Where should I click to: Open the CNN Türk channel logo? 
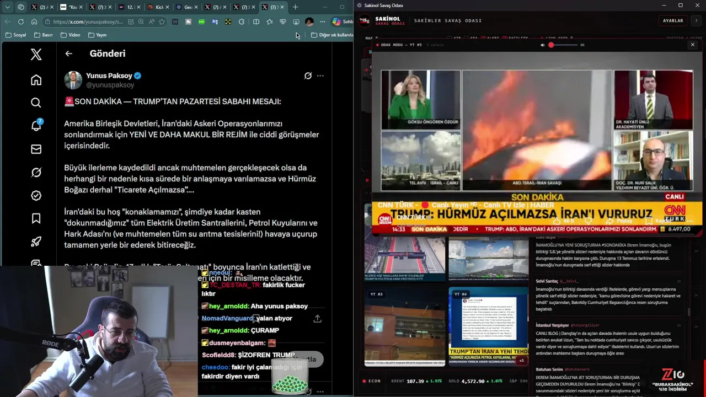(384, 219)
